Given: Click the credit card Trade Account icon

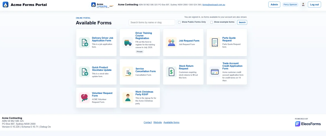Looking at the screenshot, I should coord(215,72).
